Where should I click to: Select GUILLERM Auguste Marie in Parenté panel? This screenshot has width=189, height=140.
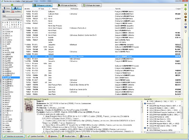click(x=164, y=123)
